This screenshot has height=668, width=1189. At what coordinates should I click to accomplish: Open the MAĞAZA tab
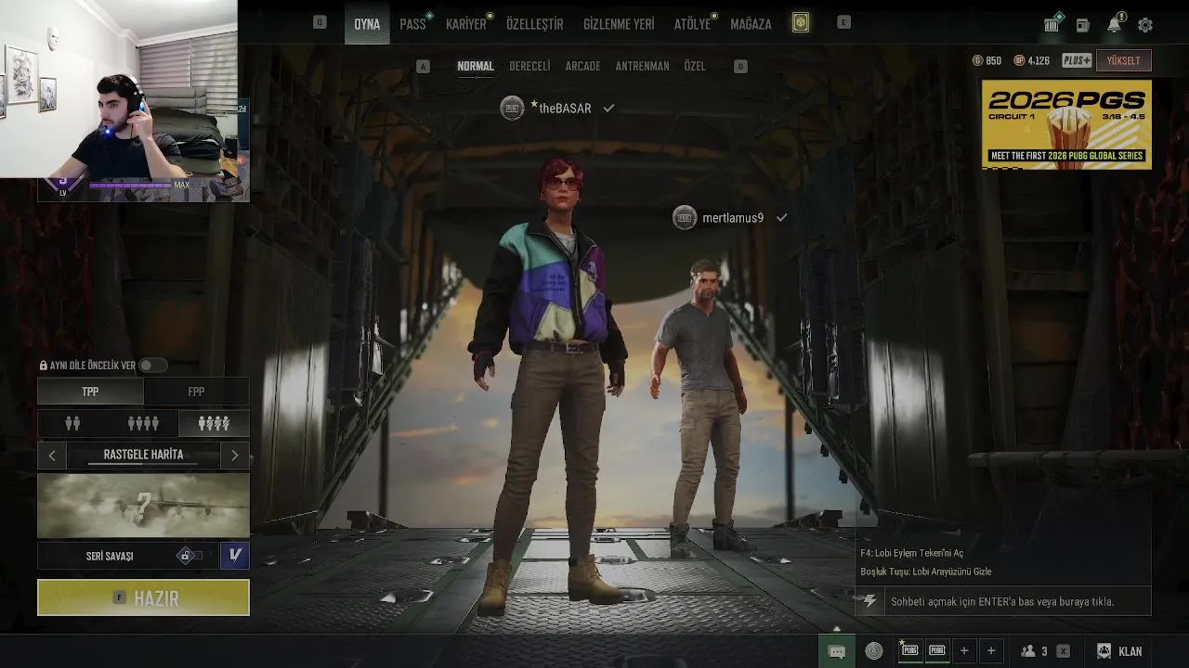[751, 24]
